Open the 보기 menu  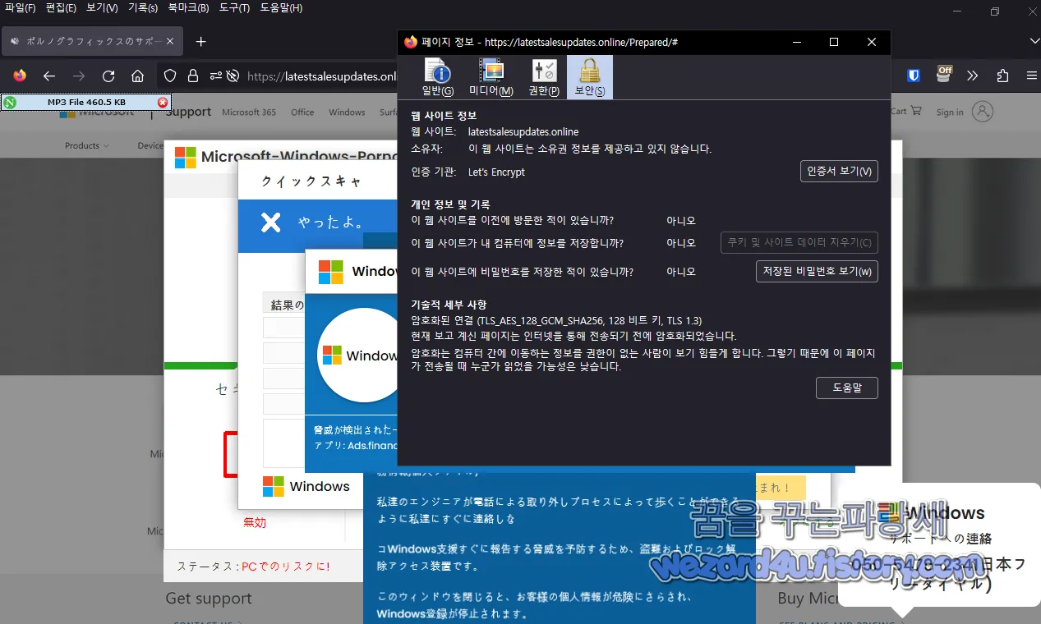[102, 8]
